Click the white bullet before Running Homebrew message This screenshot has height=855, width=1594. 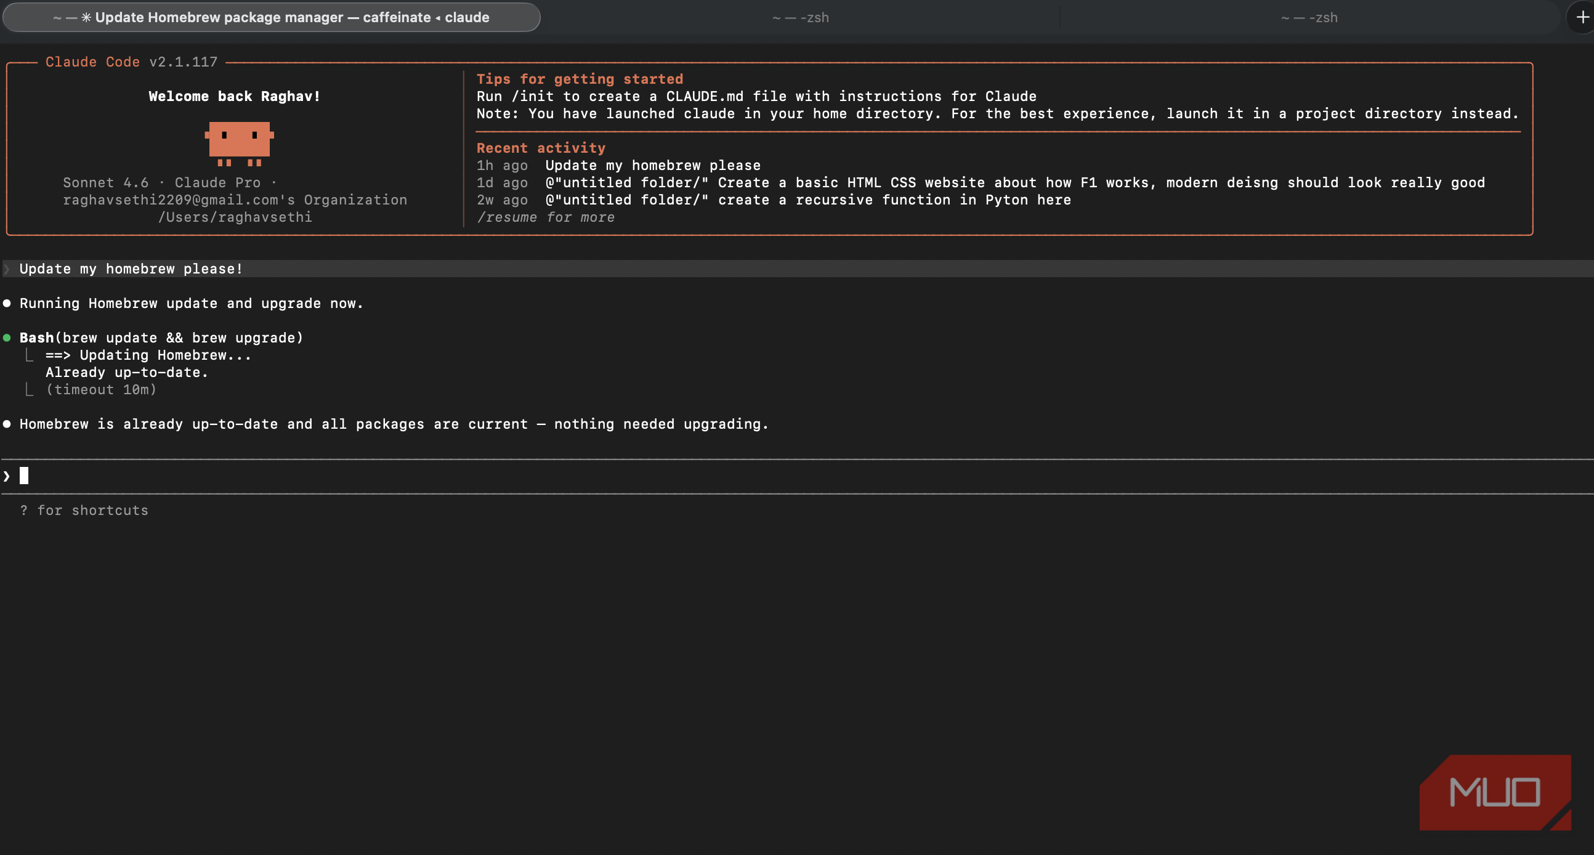click(x=7, y=303)
